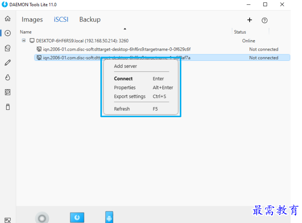Image resolution: width=302 pixels, height=223 pixels.
Task: Collapse the DESKTOP-6HF6RS9.local server node
Action: [x=24, y=41]
